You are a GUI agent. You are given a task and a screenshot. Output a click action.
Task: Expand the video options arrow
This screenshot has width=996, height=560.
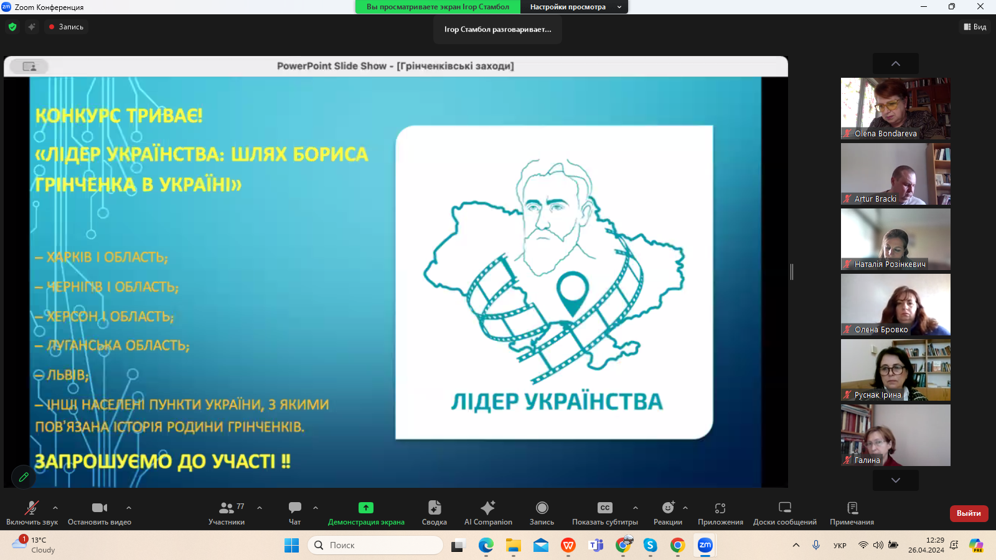[129, 508]
